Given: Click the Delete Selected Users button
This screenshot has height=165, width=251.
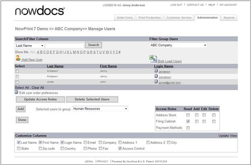Looking at the screenshot, I should click(x=92, y=99).
